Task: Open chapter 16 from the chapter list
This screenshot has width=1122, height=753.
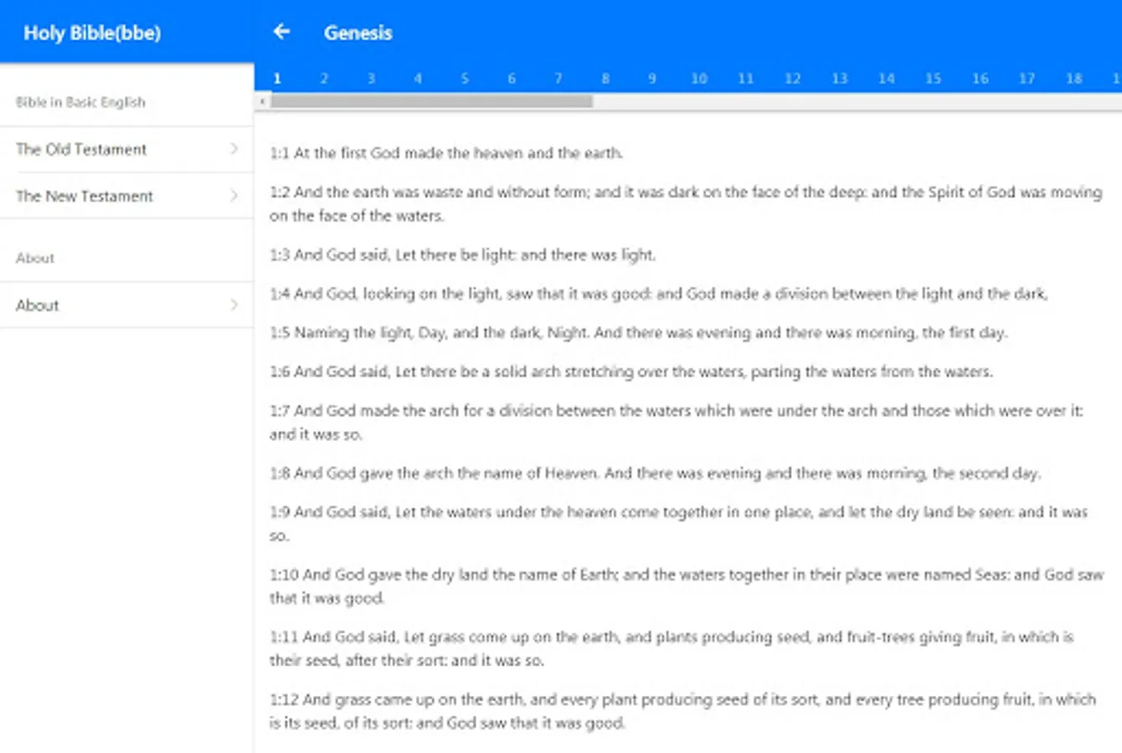Action: [980, 79]
